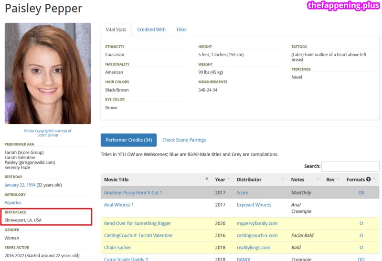Viewport: 382px width, 261px height.
Task: Select the 5 feet, 1 inches height value
Action: 221,55
